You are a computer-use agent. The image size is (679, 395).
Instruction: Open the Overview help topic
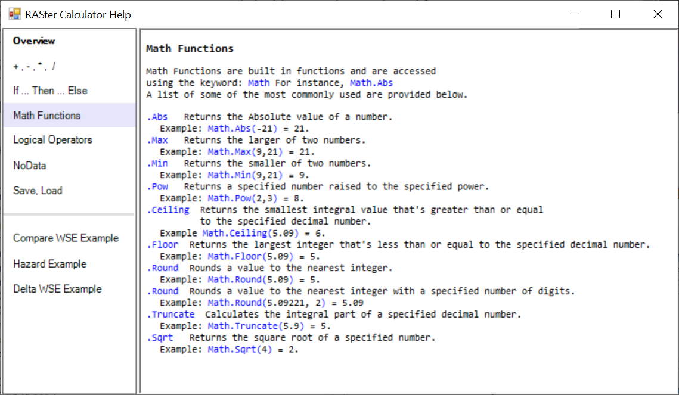[34, 41]
